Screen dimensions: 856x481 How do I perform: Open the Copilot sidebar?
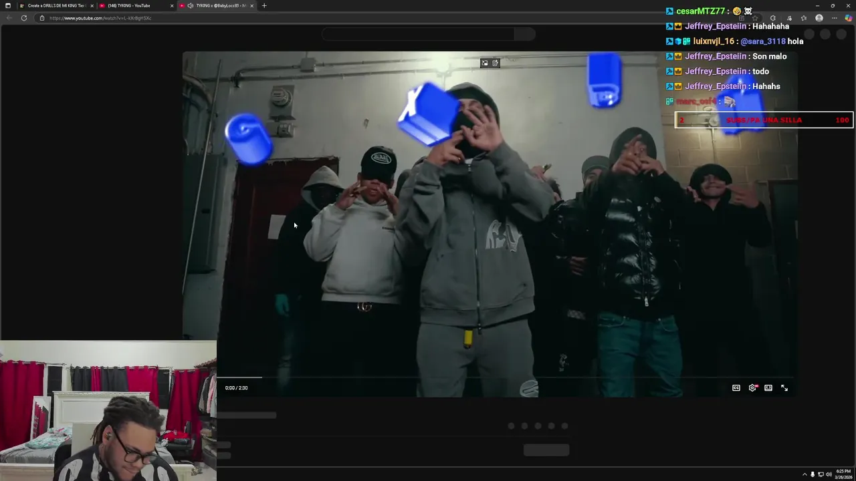pos(849,18)
